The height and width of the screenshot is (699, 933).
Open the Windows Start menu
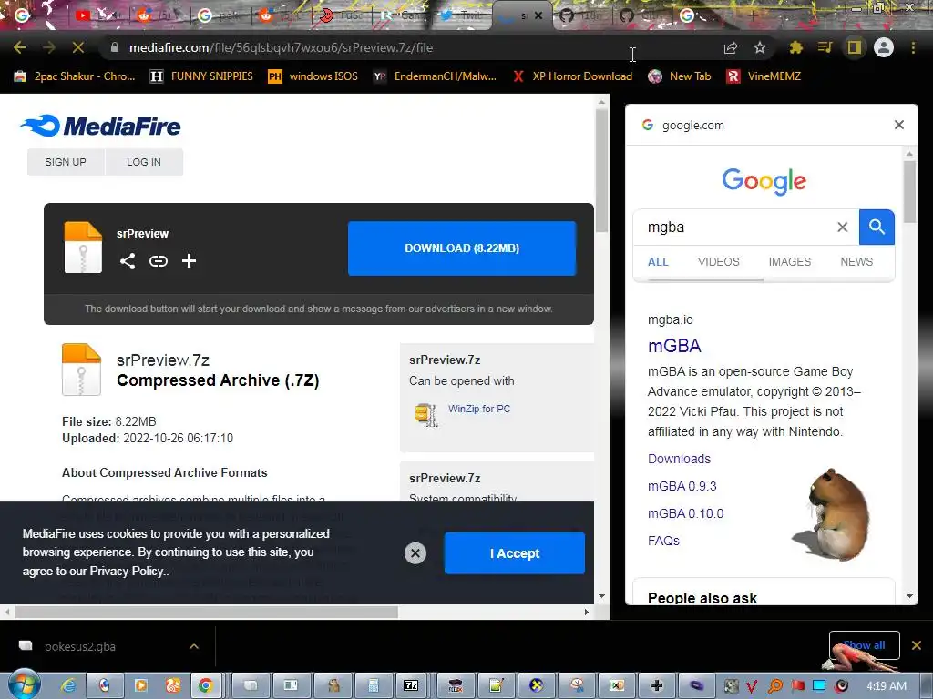point(24,685)
